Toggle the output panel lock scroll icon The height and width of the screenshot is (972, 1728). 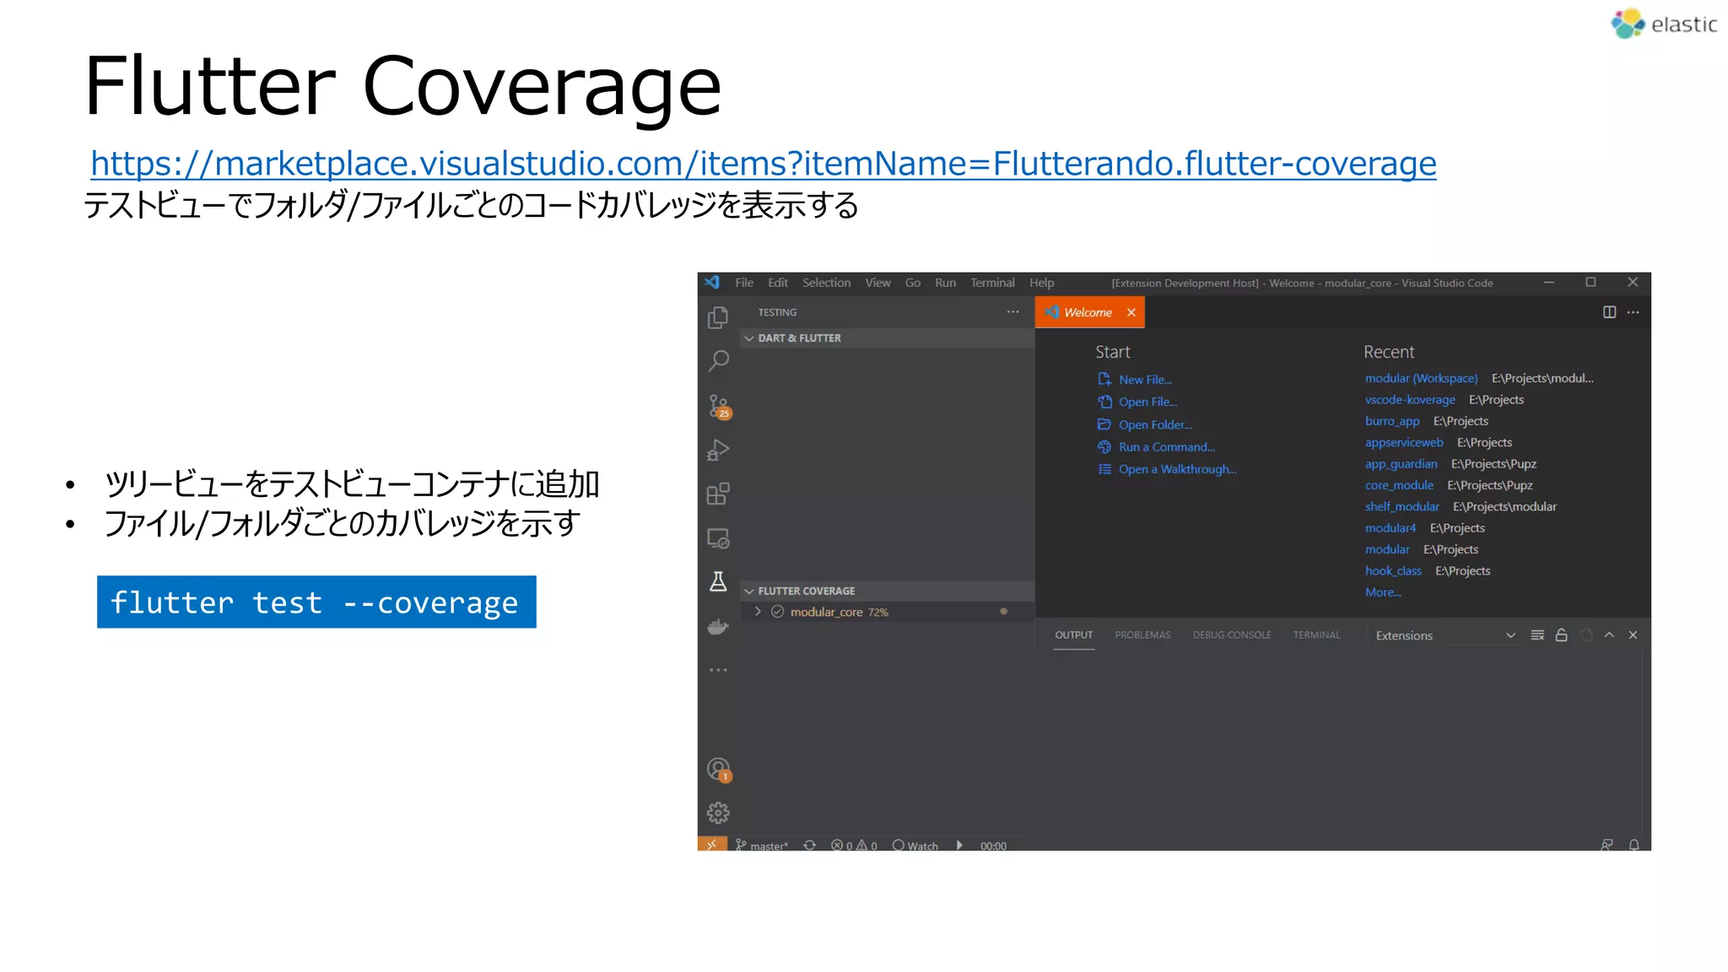click(x=1561, y=635)
